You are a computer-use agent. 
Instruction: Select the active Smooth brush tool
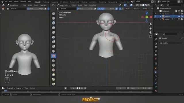click(53, 56)
